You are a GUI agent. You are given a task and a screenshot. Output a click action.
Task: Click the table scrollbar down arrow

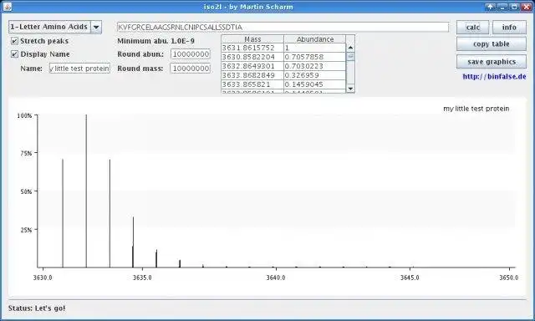350,89
